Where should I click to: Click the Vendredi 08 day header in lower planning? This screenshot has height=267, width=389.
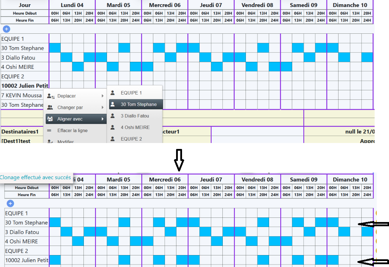pyautogui.click(x=257, y=180)
